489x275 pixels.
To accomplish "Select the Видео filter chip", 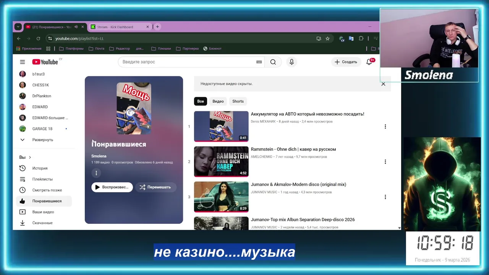I will 218,101.
